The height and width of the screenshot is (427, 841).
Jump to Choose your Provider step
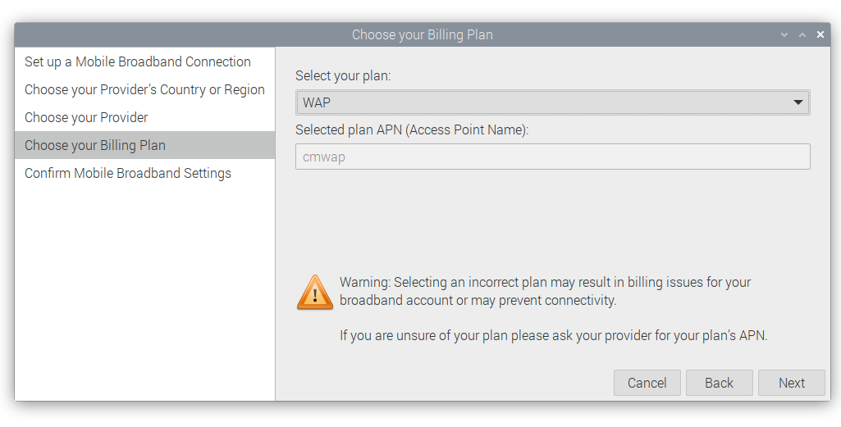pos(86,117)
